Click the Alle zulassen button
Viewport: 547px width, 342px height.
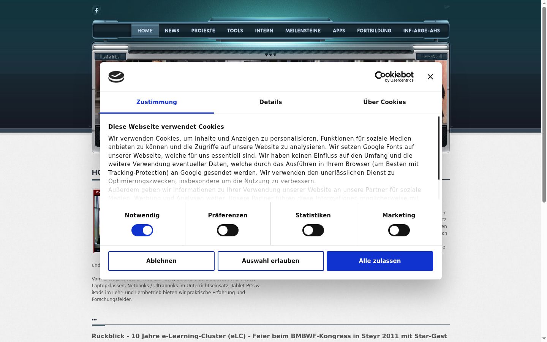[x=380, y=261]
